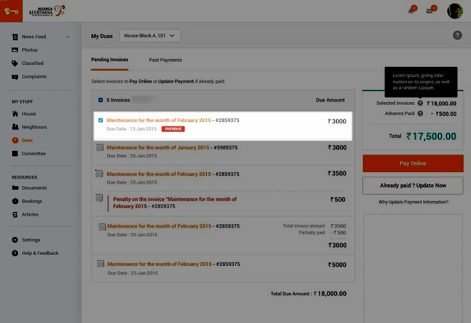Check the January 2015 maintenance invoice
This screenshot has height=323, width=471.
(100, 148)
